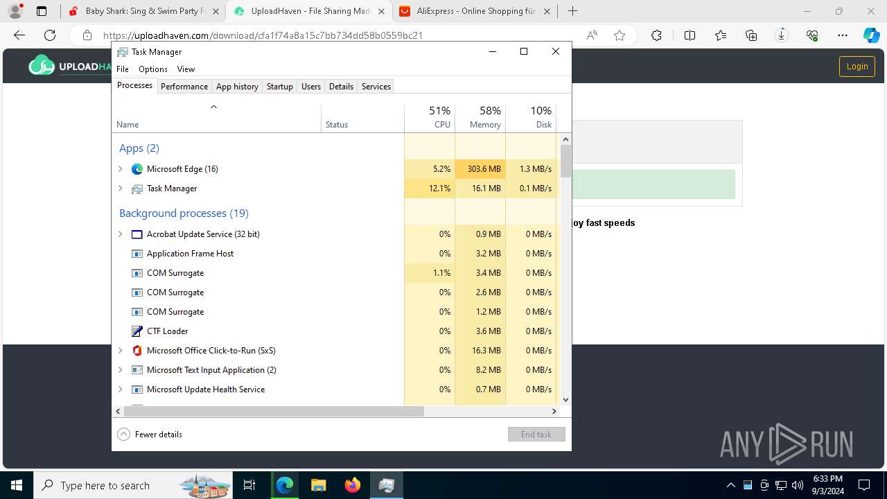887x499 pixels.
Task: Click the Login button on UploadHaven
Action: [x=857, y=67]
